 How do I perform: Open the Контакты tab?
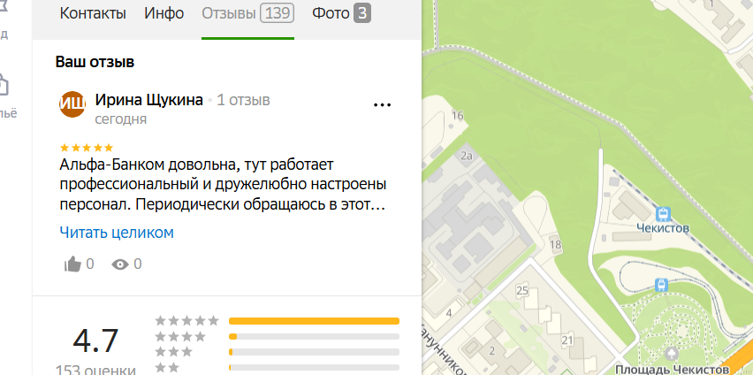tap(93, 13)
